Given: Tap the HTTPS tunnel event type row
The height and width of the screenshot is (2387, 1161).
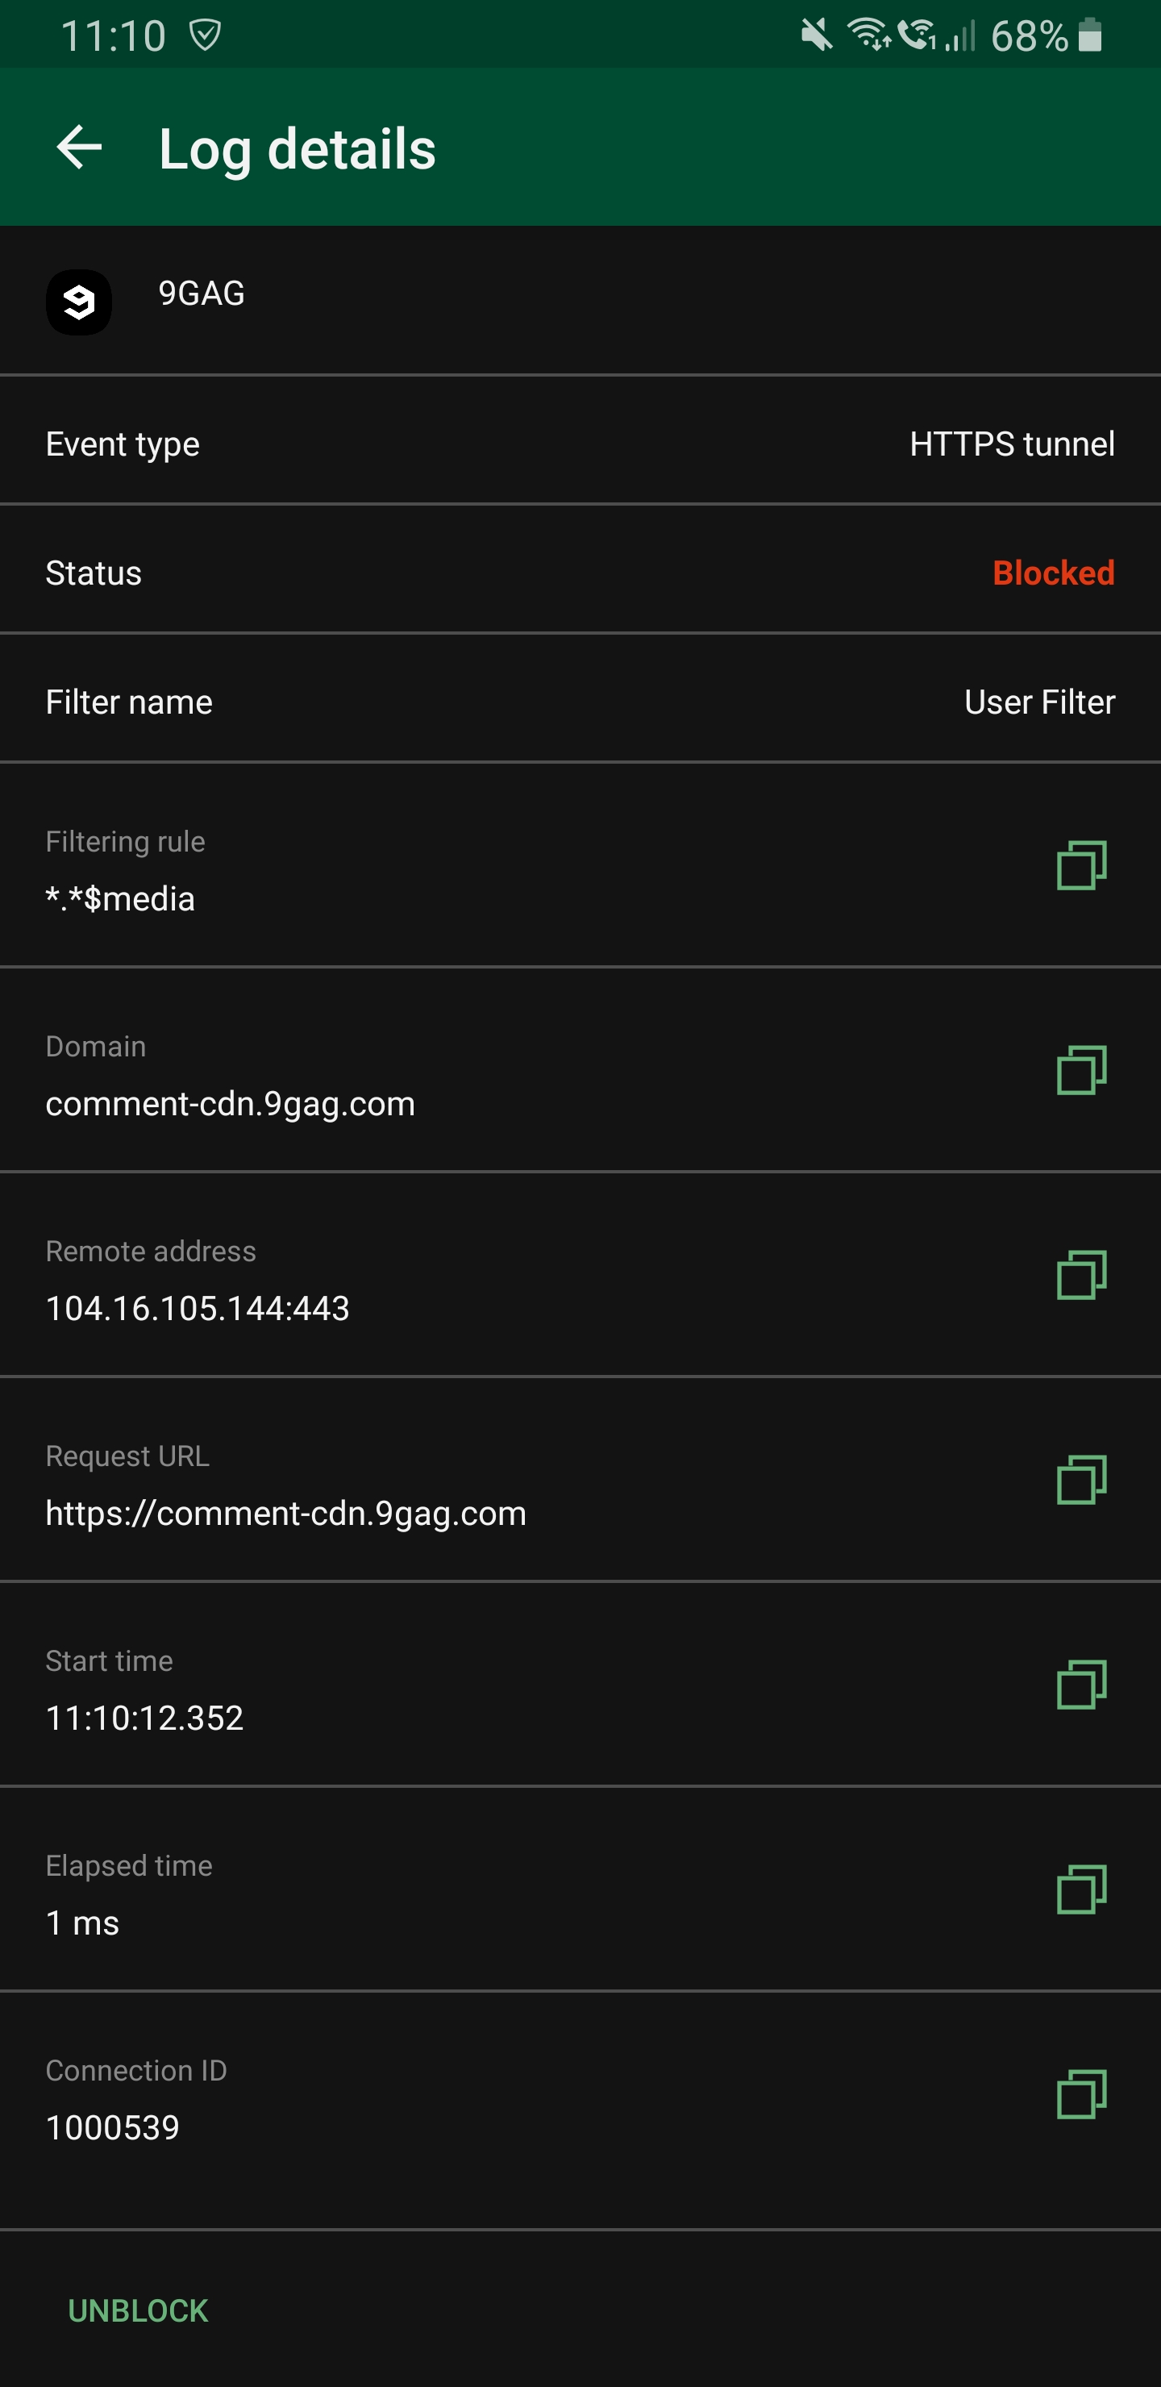Looking at the screenshot, I should [1012, 444].
